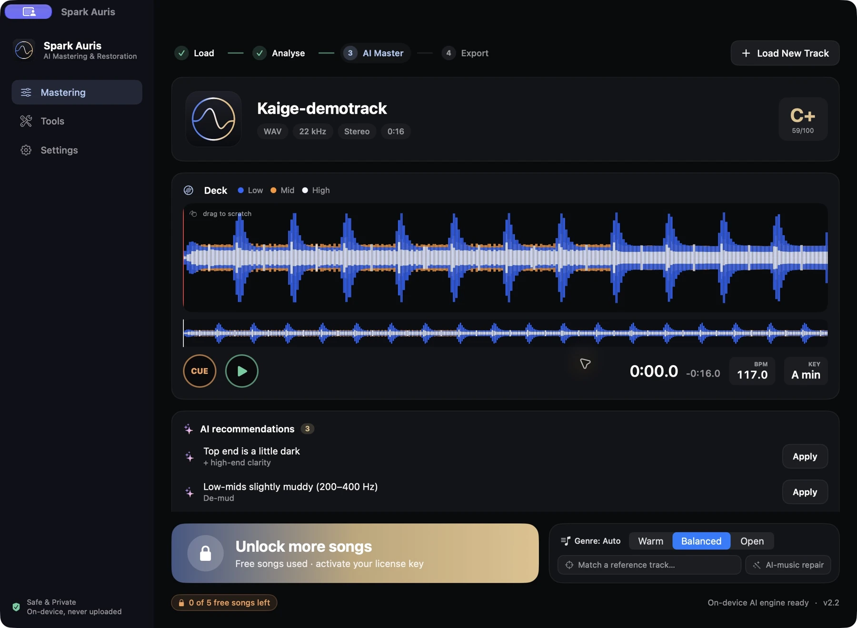The image size is (857, 628).
Task: Click the 22 kHz sample rate tag
Action: [313, 131]
